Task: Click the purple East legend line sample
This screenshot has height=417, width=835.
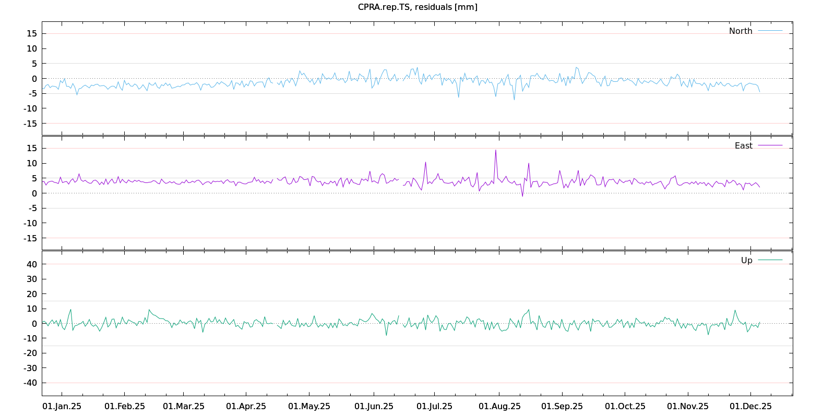Action: click(x=770, y=146)
